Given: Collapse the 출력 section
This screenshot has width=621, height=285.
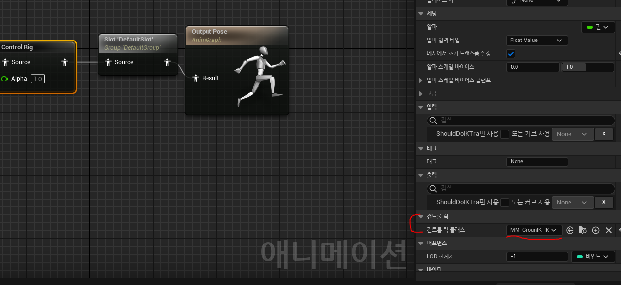Looking at the screenshot, I should pyautogui.click(x=421, y=175).
